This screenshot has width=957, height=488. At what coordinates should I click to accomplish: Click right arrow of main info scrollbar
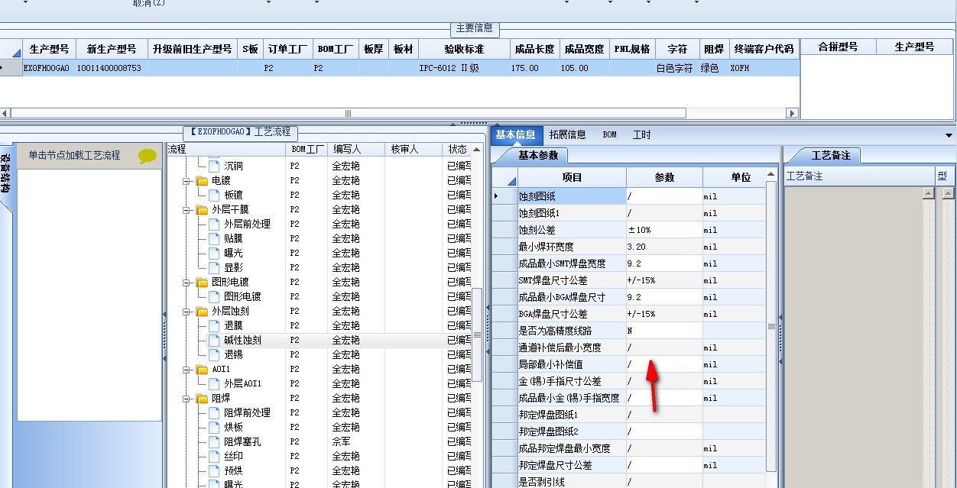coord(792,113)
